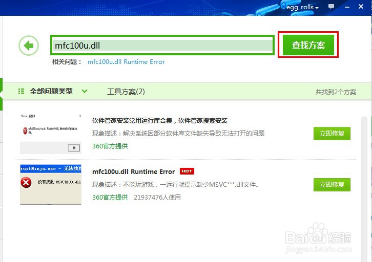Click 立即修复 for 软件管家安装常用运行库合集

point(332,134)
